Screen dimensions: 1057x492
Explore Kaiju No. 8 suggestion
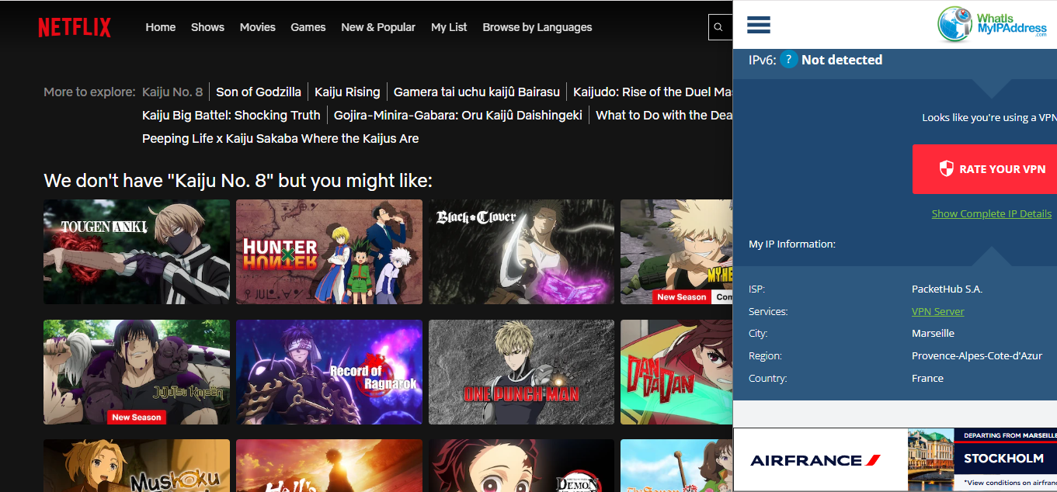click(x=172, y=92)
